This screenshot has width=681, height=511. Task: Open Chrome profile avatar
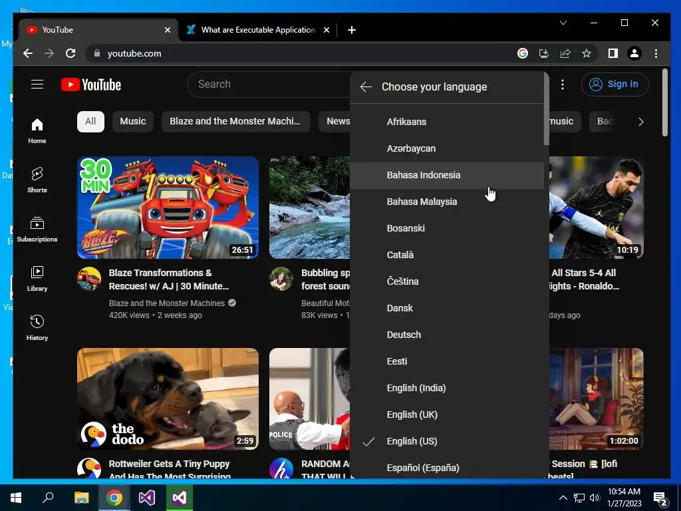coord(634,53)
